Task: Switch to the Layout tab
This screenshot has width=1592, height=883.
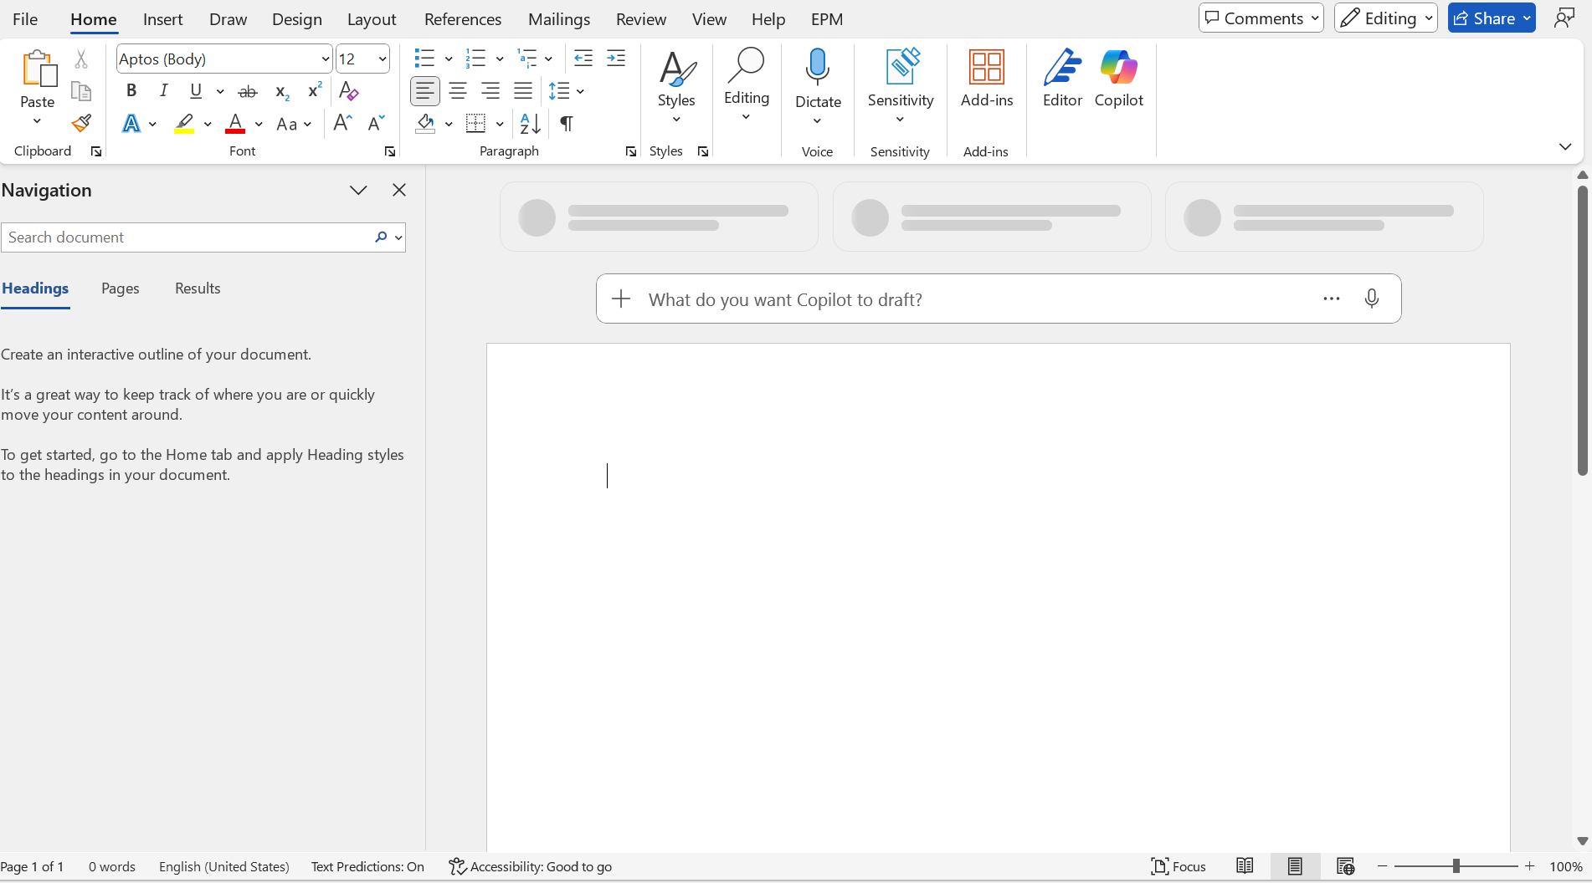Action: tap(372, 19)
